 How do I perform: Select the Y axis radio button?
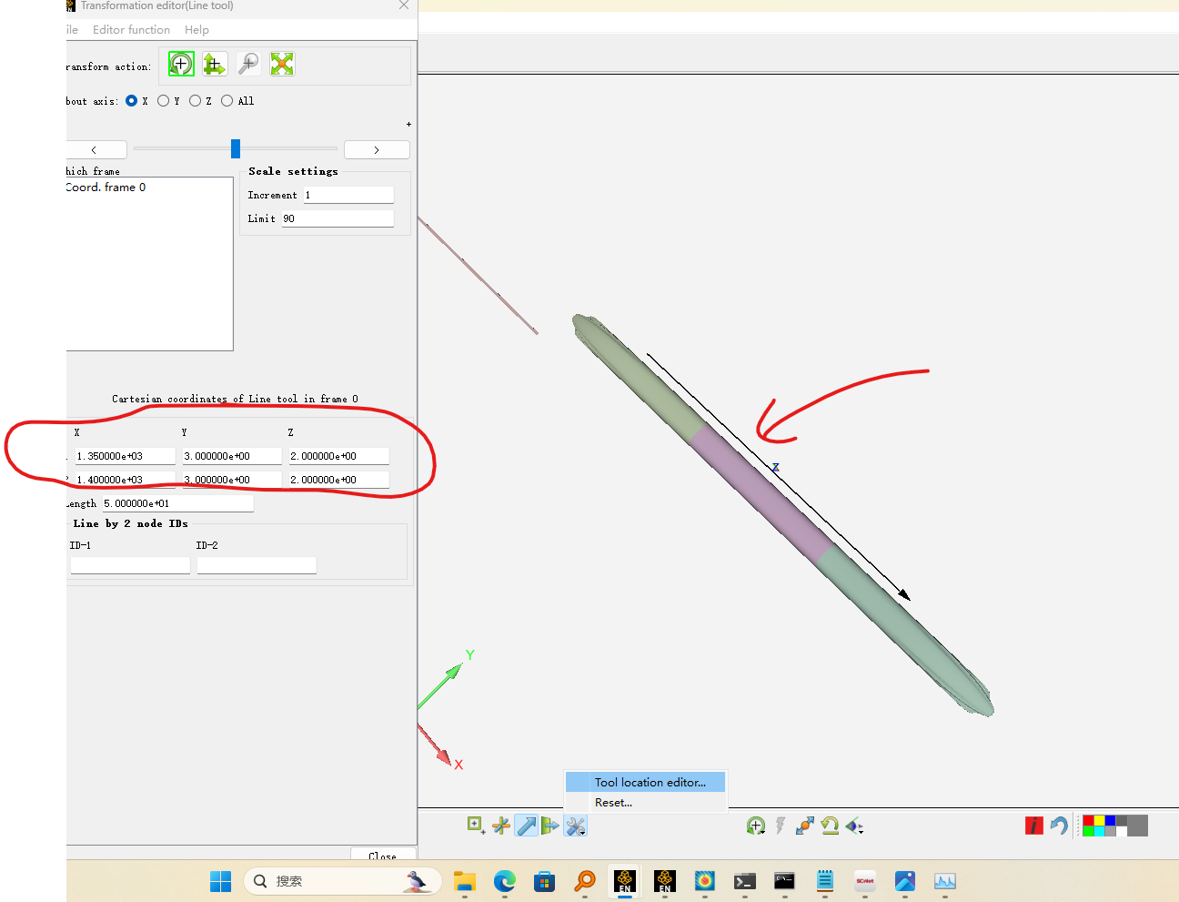164,101
